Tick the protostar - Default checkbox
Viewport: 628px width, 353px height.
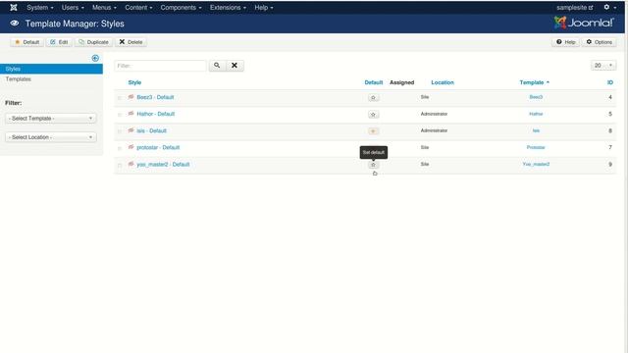click(x=120, y=148)
